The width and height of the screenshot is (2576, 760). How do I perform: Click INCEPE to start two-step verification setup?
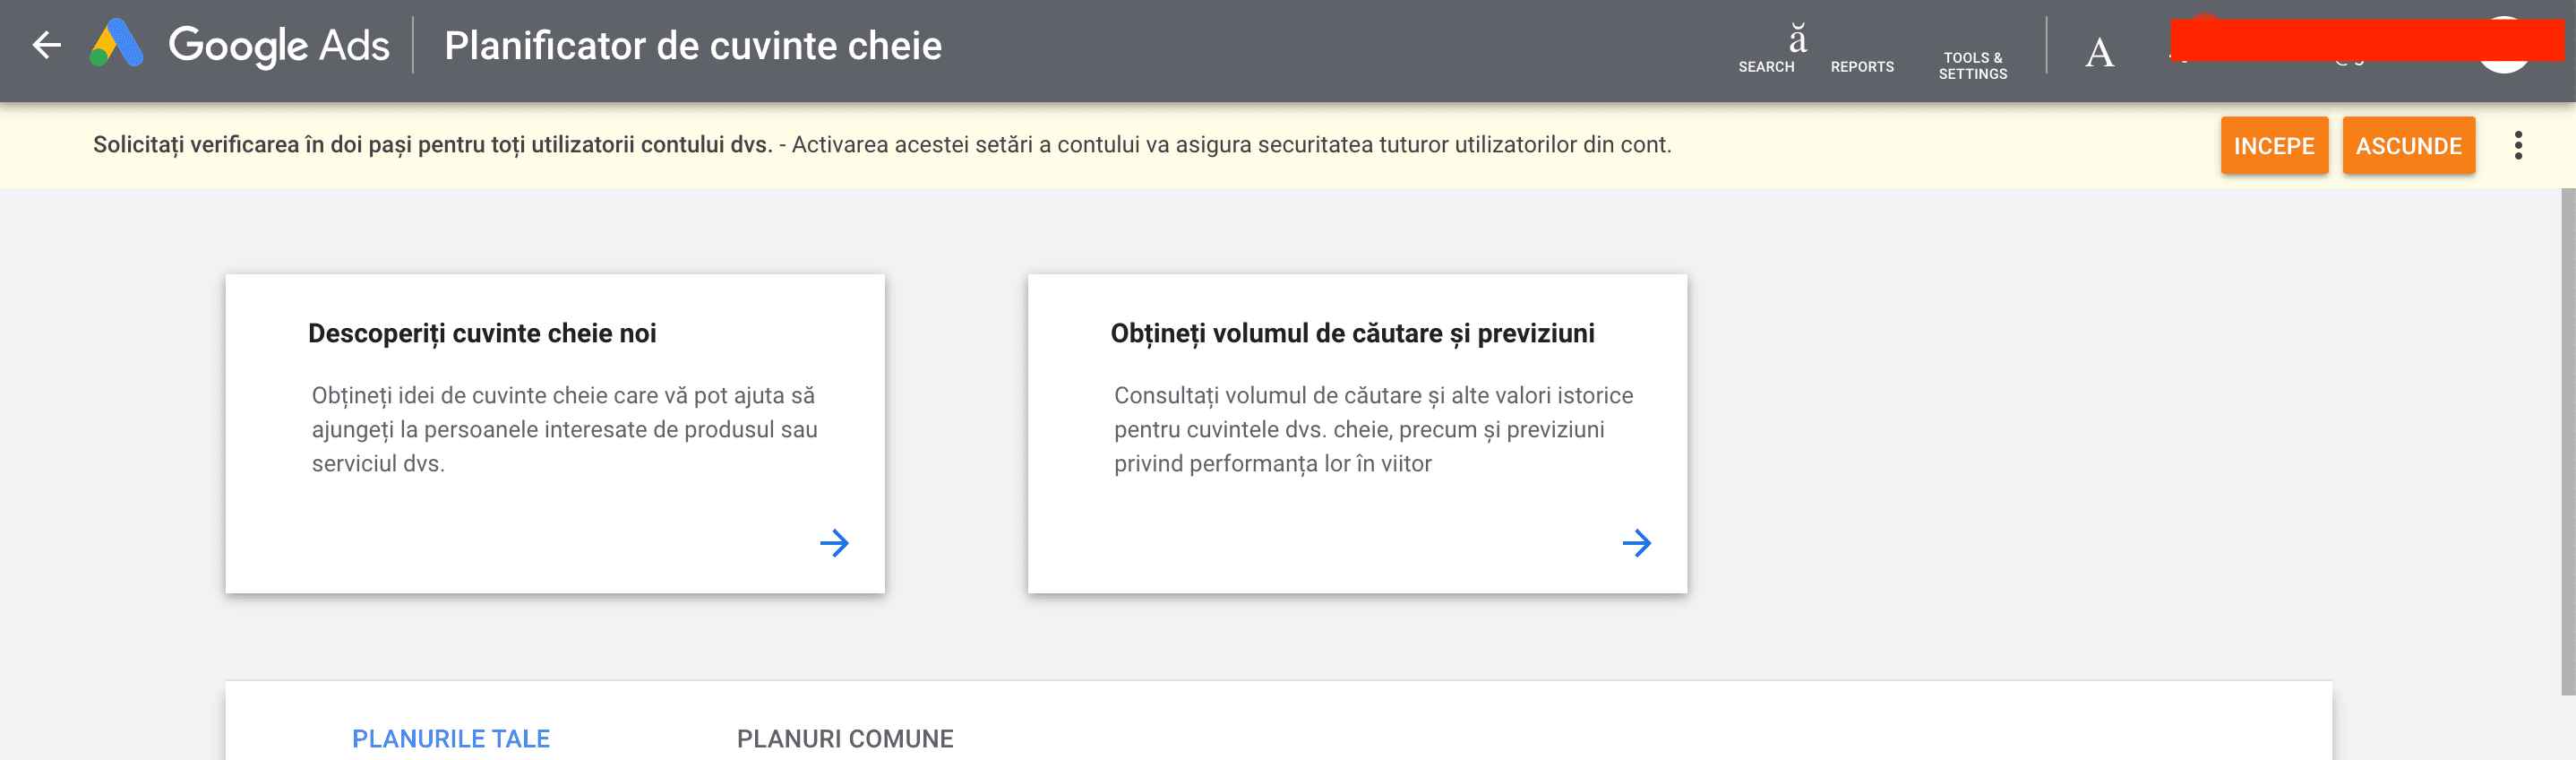click(2274, 145)
